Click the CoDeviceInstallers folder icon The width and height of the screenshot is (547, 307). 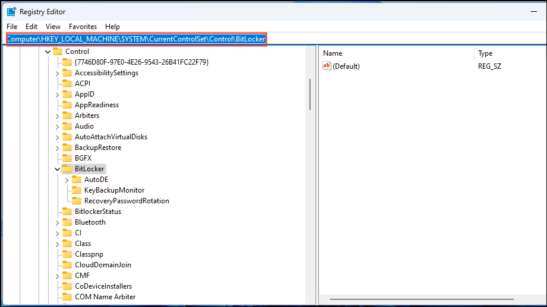(x=67, y=286)
